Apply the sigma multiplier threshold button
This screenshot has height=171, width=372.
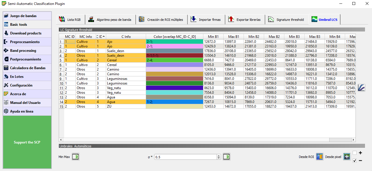pyautogui.click(x=226, y=157)
